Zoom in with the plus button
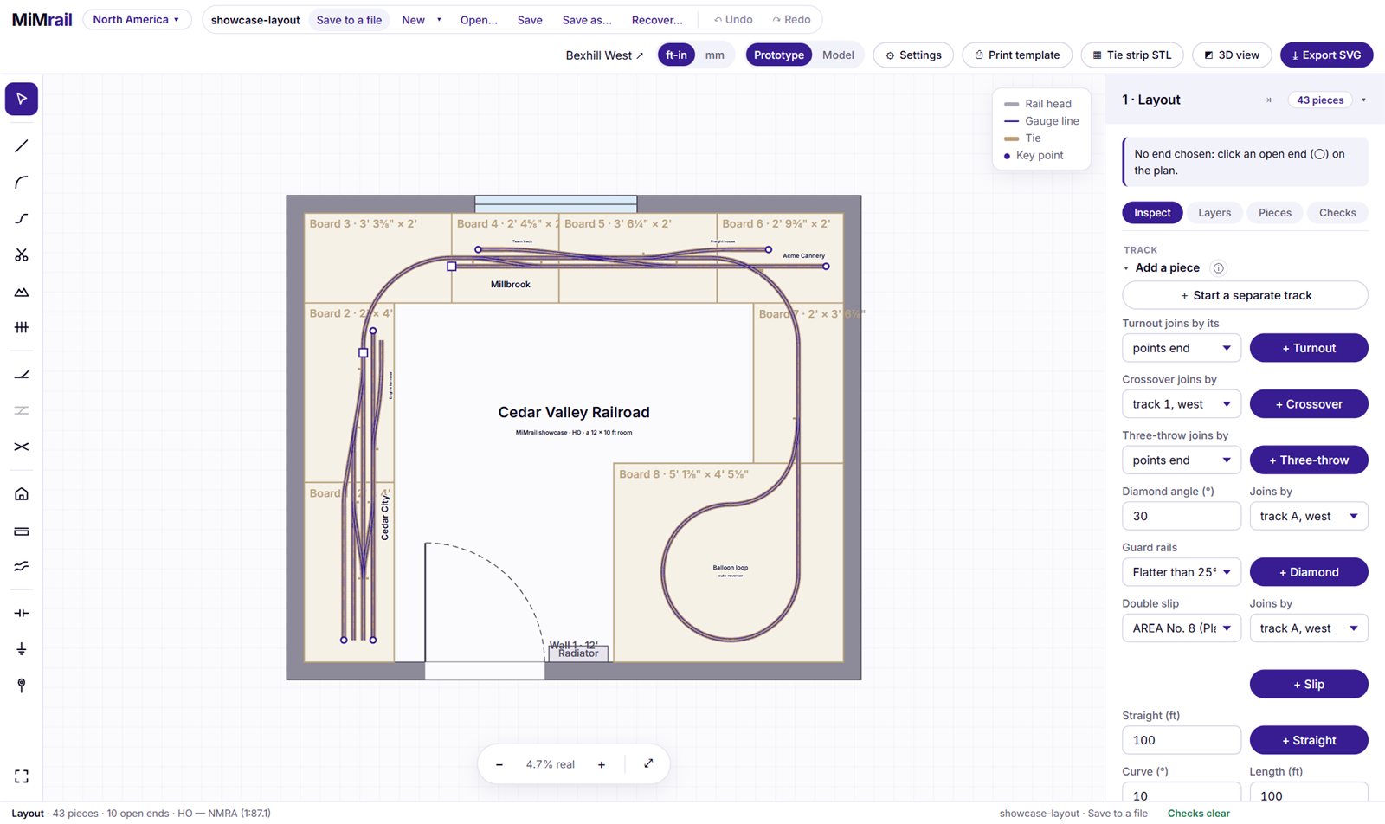This screenshot has height=824, width=1385. 602,764
